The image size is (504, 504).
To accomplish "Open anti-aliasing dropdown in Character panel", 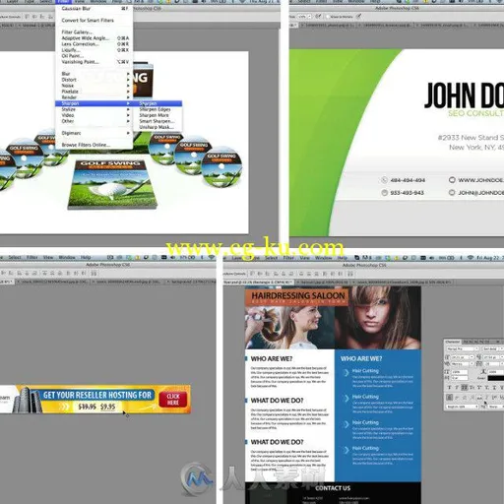I will [496, 407].
